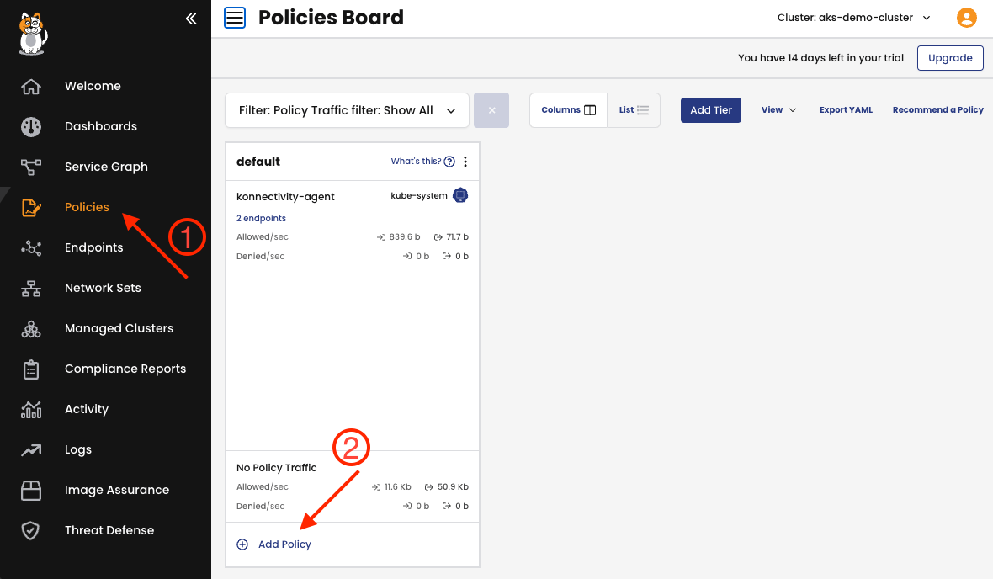
Task: Toggle the Columns board view
Action: pyautogui.click(x=569, y=110)
